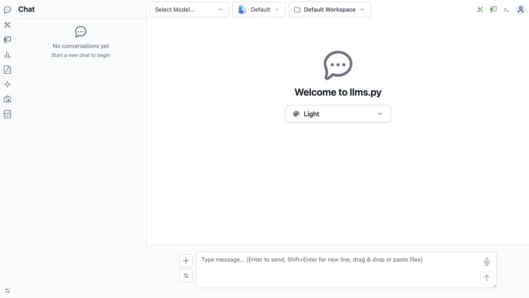Open chat options sliders button beside message box
Screen dimensions: 529x298
coord(186,276)
